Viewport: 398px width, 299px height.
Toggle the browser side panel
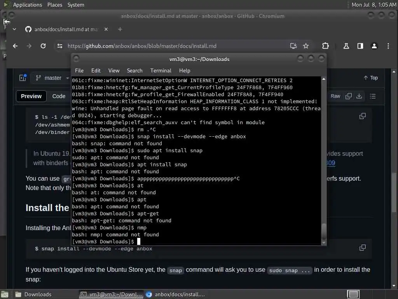360,46
